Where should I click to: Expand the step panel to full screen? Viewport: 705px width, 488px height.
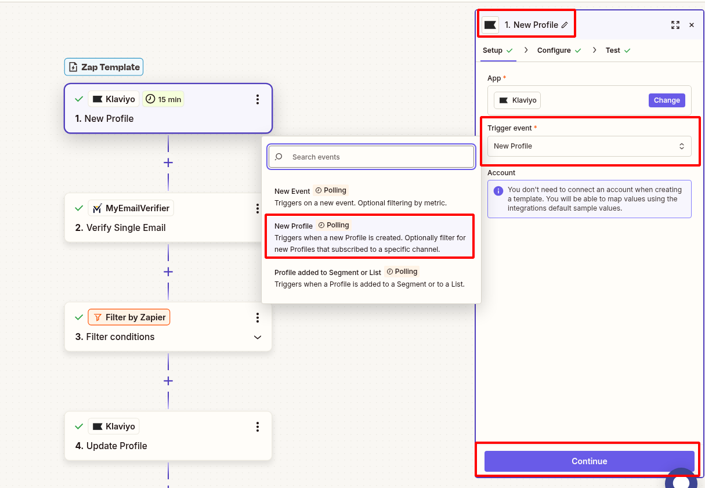[675, 25]
